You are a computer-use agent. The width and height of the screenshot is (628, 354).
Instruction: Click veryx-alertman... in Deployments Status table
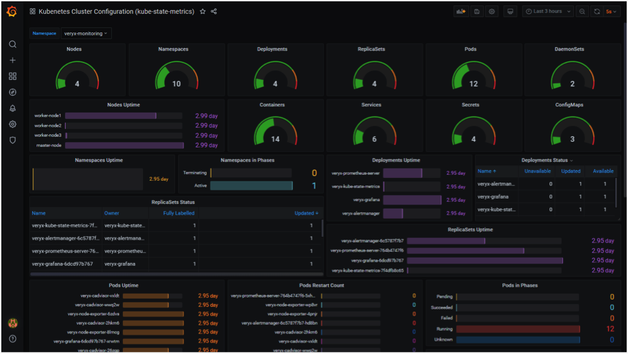(496, 184)
